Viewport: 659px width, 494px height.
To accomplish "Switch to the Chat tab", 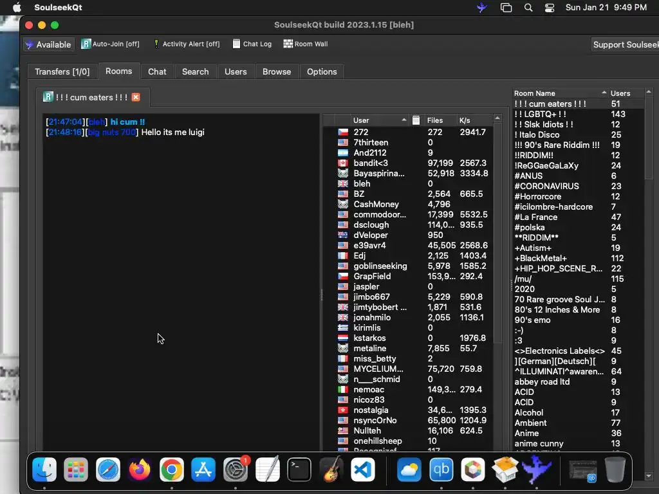I will pos(157,71).
